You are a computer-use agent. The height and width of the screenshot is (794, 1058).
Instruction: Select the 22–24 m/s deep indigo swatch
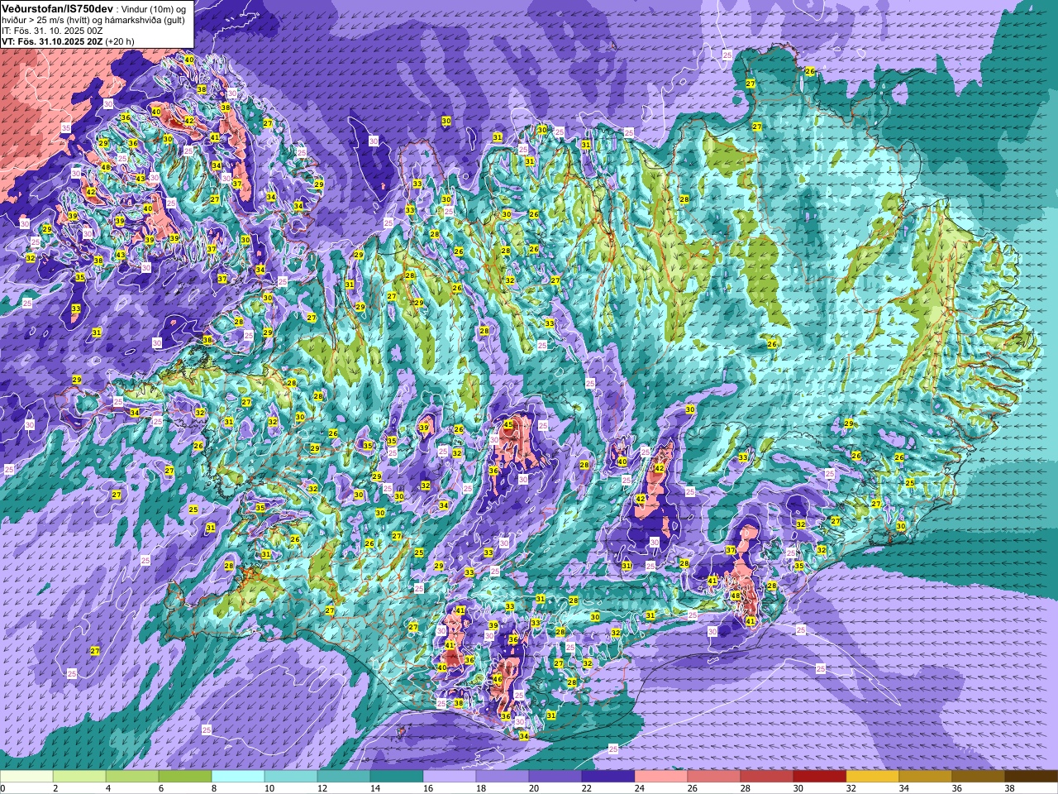click(608, 777)
